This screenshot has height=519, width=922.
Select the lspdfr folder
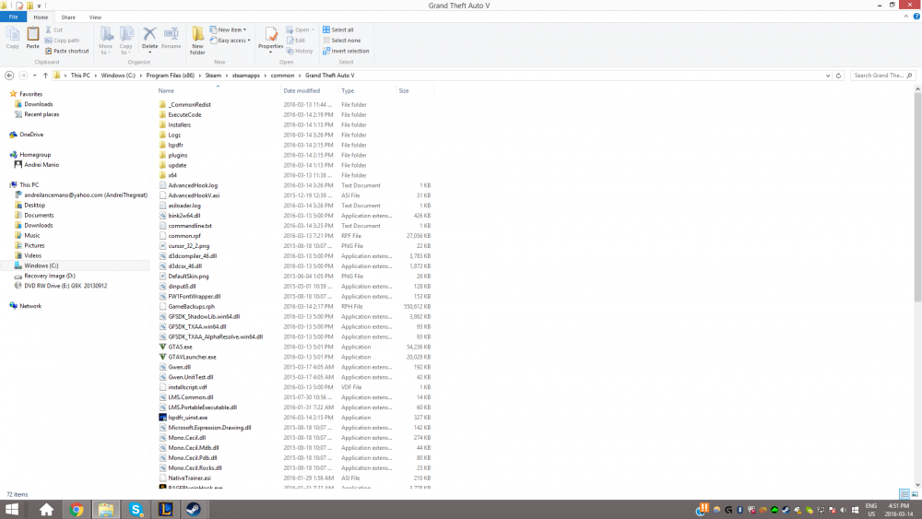click(x=175, y=145)
